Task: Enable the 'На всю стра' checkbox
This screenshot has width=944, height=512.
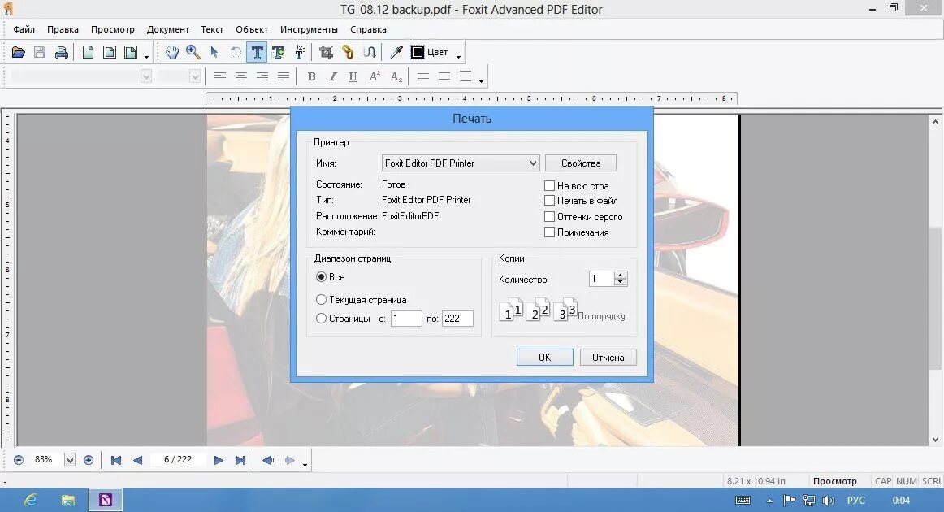Action: [549, 185]
